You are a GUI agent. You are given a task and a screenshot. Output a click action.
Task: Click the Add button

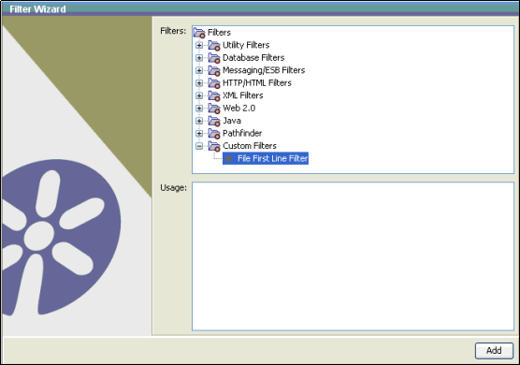(x=494, y=351)
